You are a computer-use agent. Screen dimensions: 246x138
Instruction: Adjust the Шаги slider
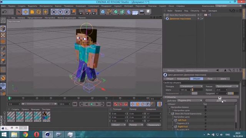pyautogui.click(x=197, y=90)
